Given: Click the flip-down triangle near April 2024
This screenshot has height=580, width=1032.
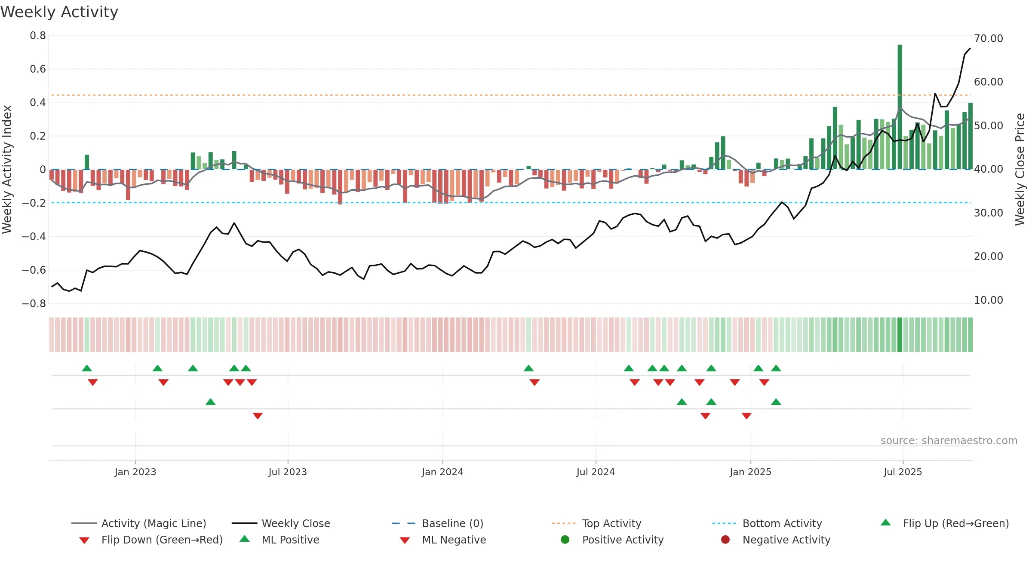Looking at the screenshot, I should pyautogui.click(x=534, y=382).
